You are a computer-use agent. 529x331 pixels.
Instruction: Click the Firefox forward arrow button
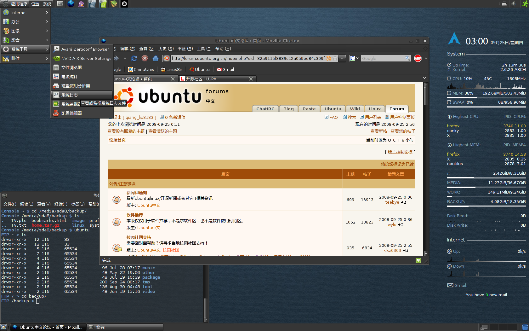(116, 58)
